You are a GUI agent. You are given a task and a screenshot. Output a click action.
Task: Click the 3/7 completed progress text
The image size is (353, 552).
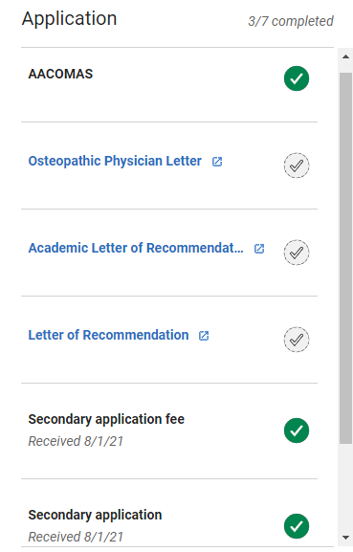(x=291, y=21)
